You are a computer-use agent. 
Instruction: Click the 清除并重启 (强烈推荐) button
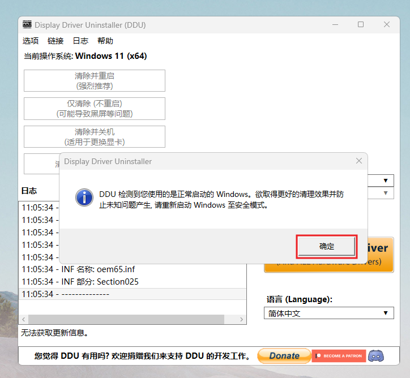tap(95, 81)
